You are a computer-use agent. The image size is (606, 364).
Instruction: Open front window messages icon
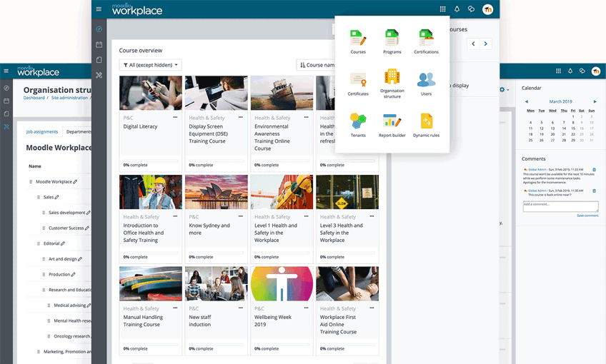coord(471,9)
